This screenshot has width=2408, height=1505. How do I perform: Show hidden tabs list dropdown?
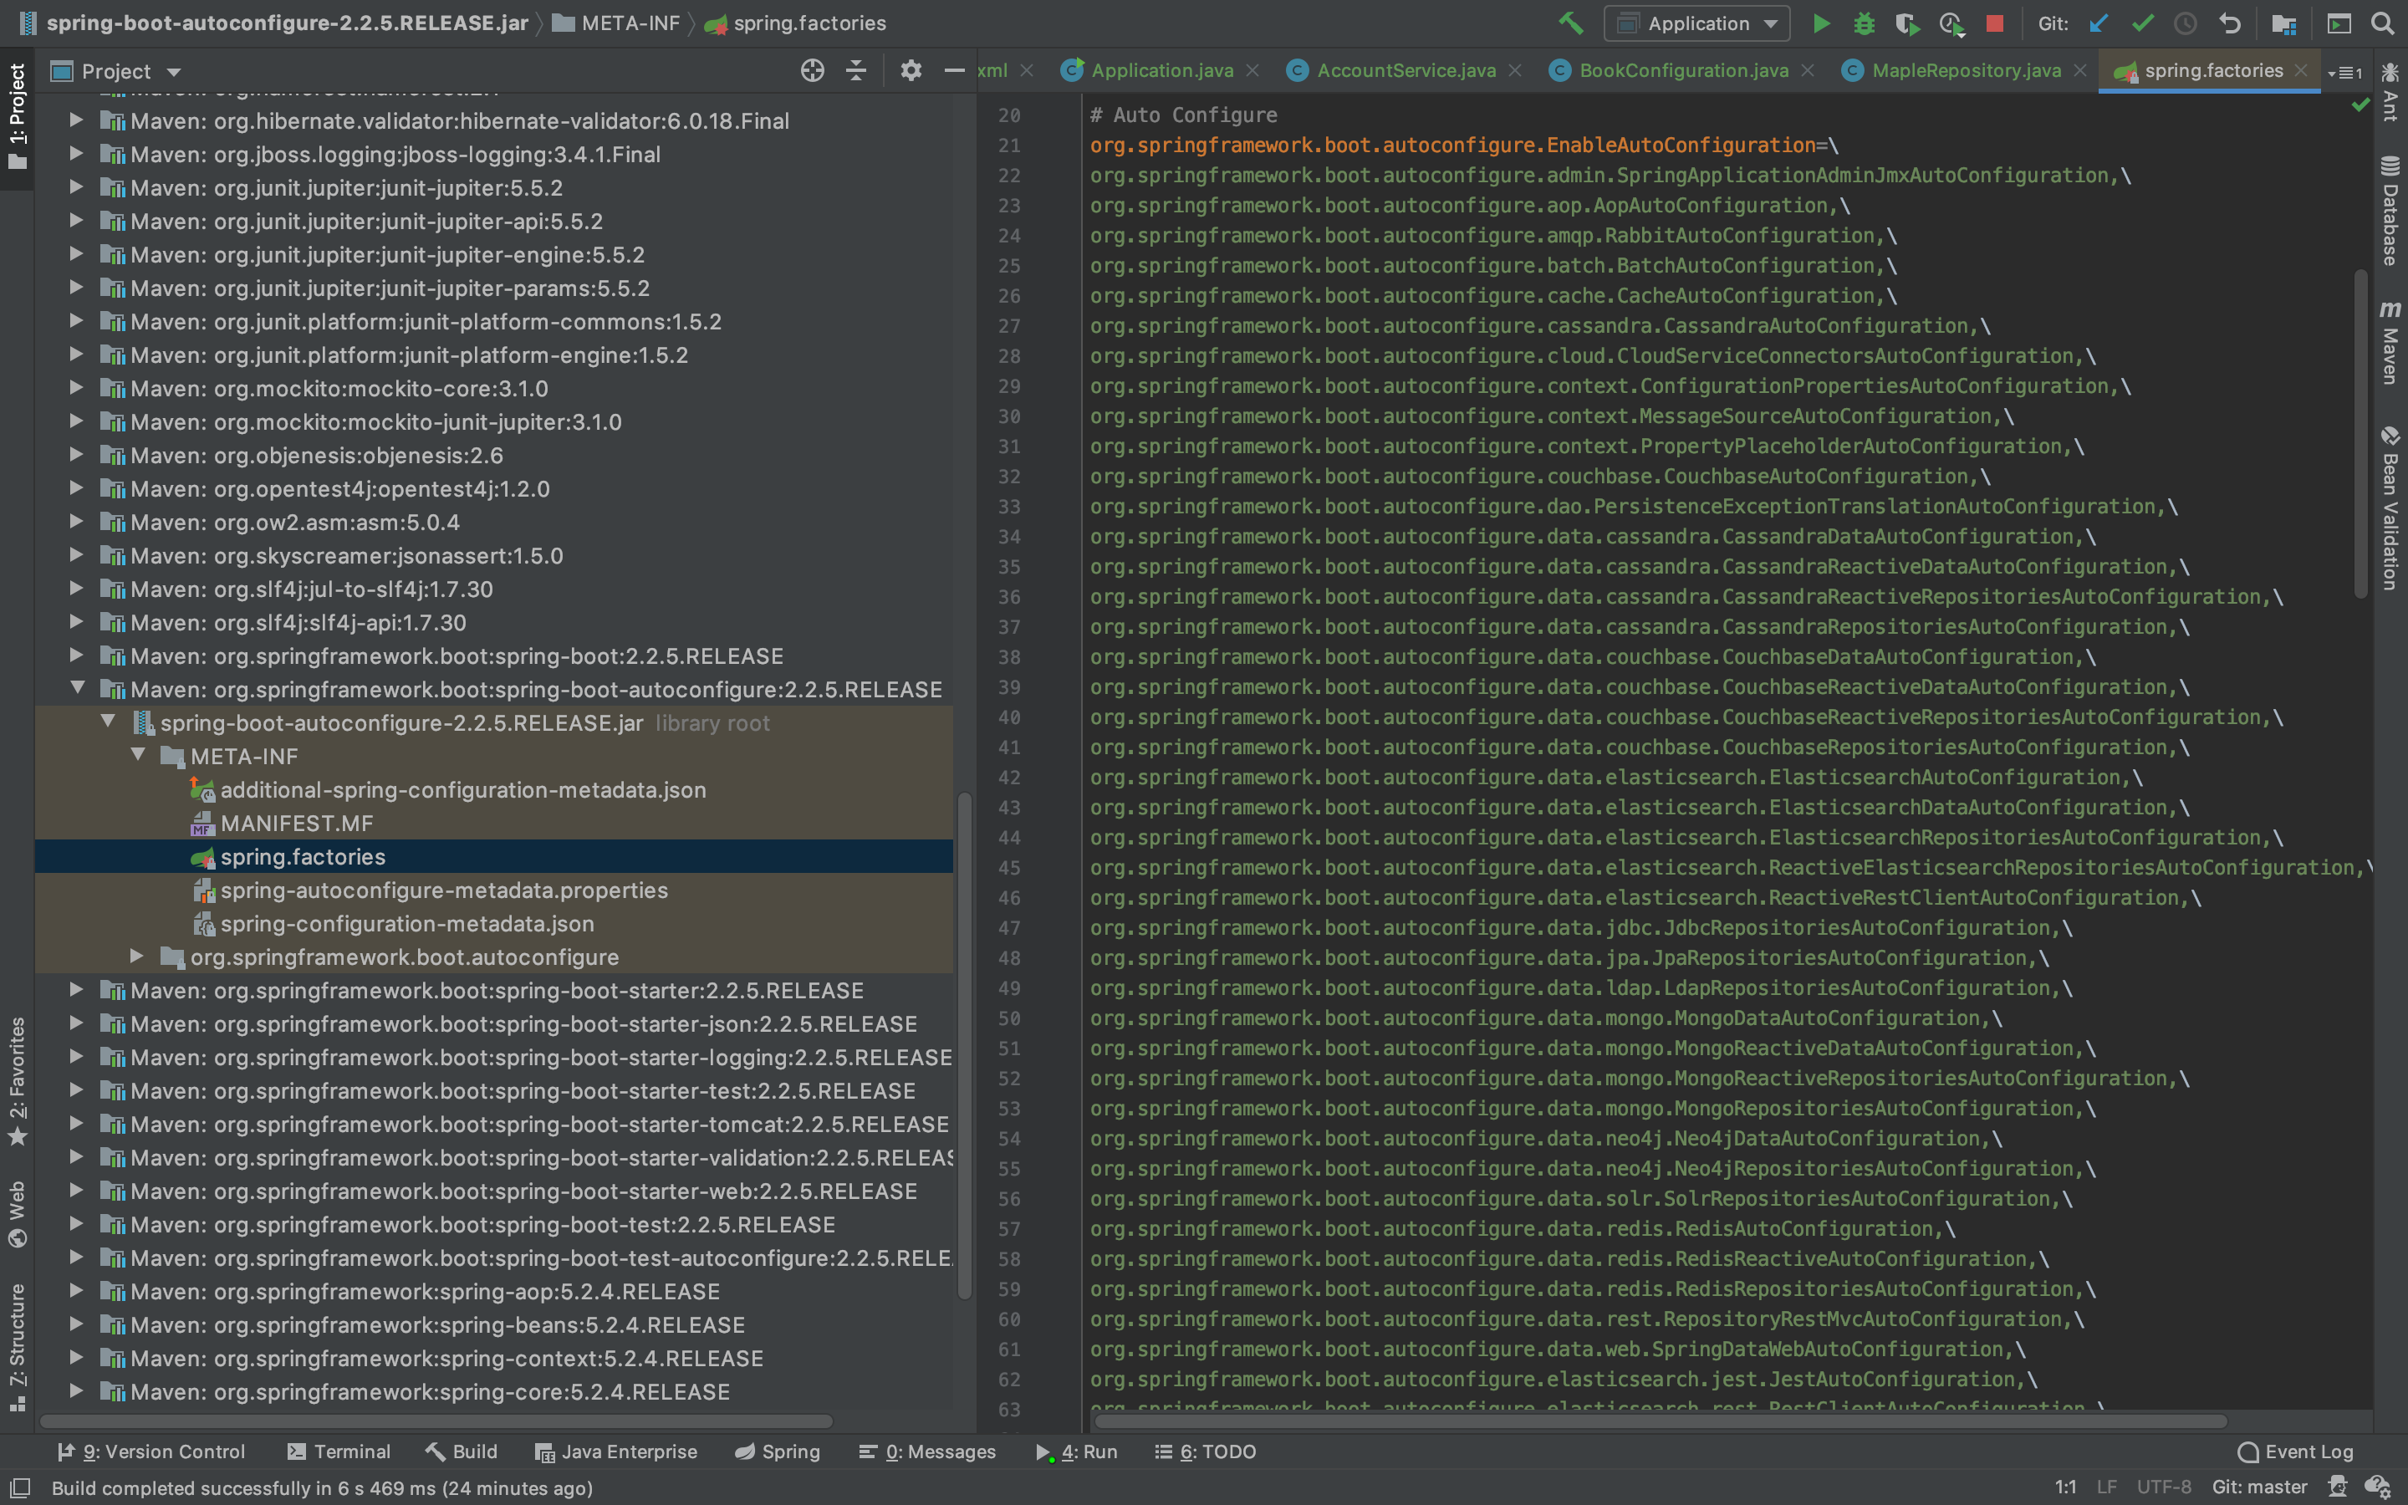[2345, 72]
